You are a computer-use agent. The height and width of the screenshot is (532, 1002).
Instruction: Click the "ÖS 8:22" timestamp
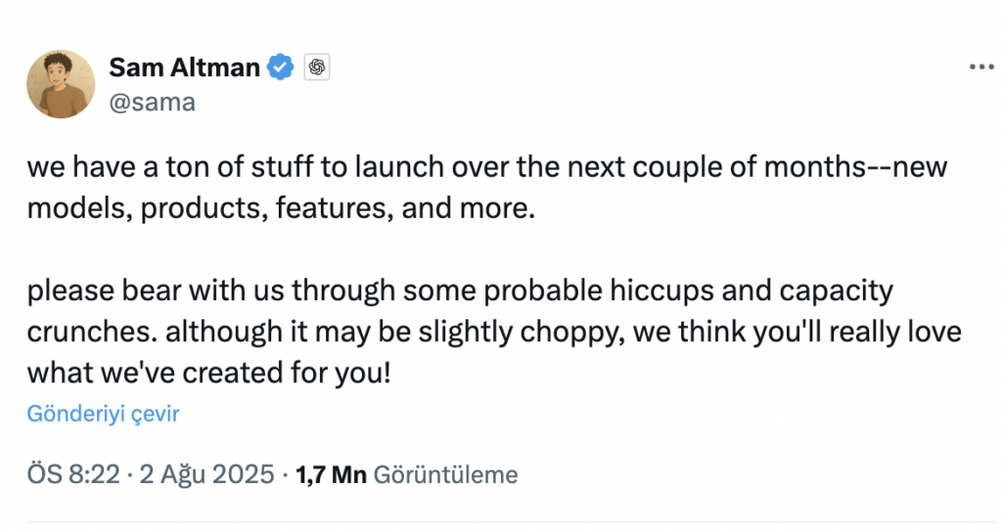(x=73, y=475)
